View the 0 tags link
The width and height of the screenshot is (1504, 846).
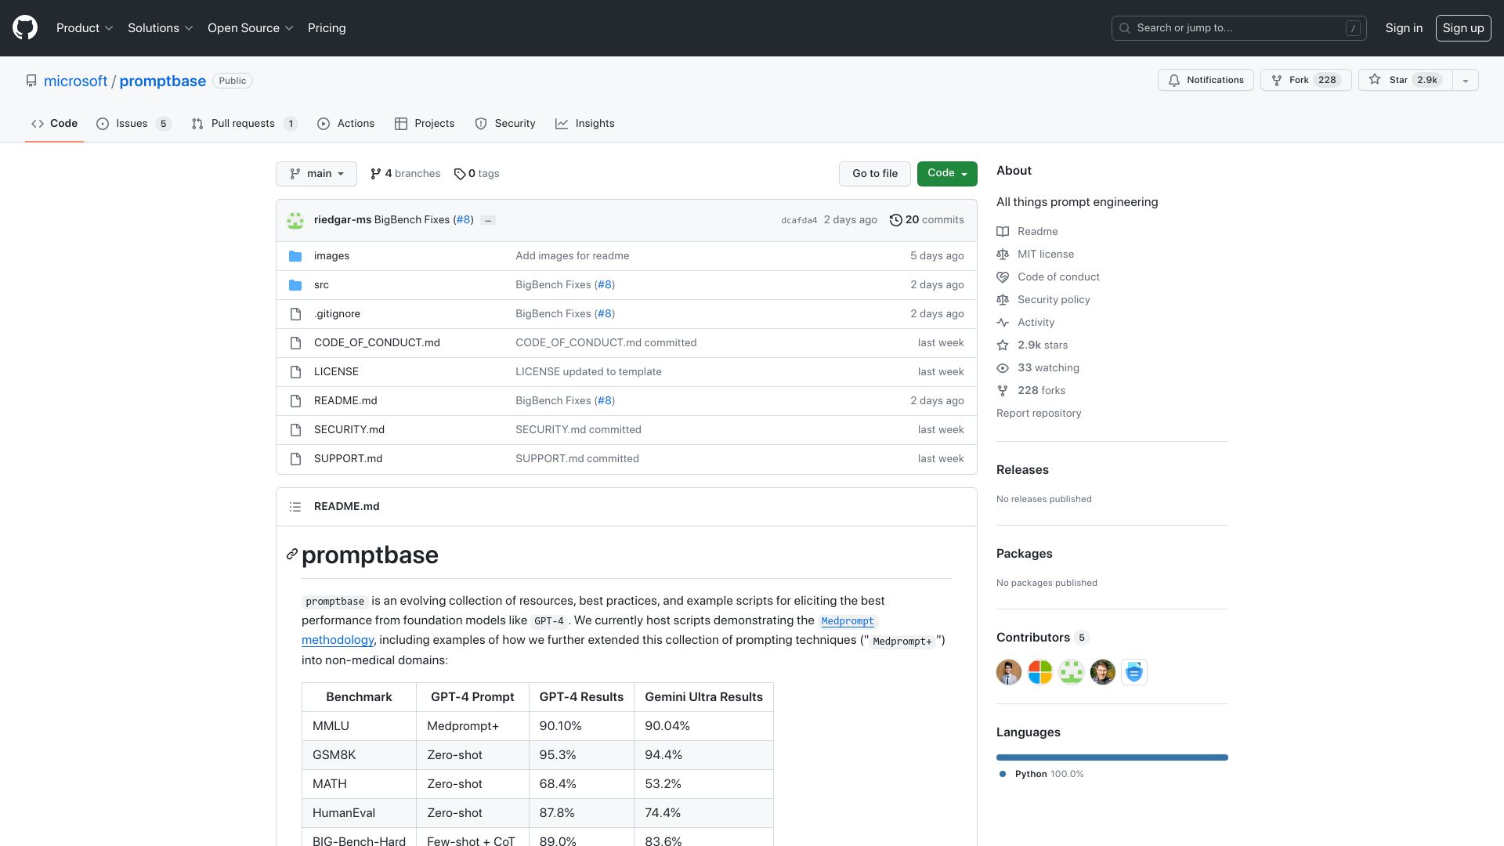pos(476,174)
